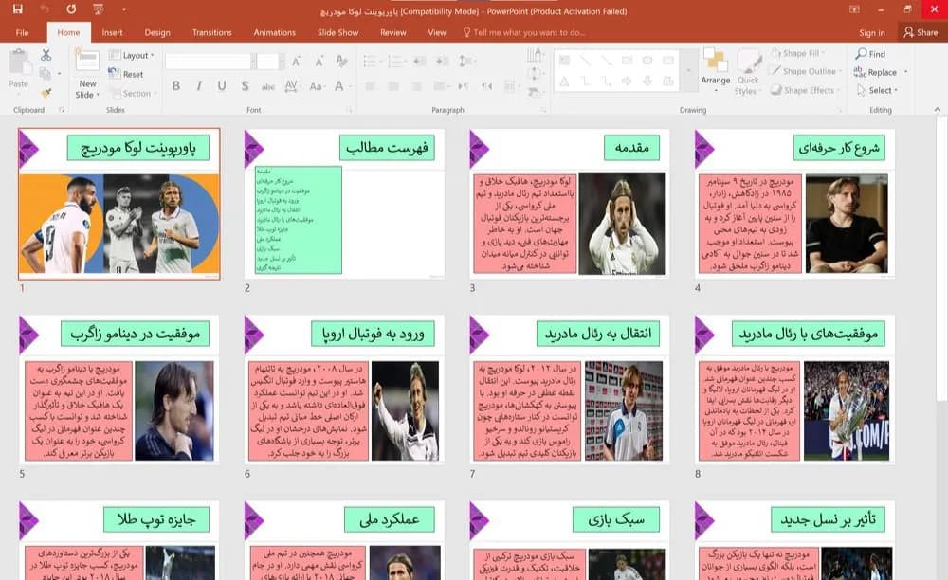Increase font size with the larger A icon
Image resolution: width=948 pixels, height=580 pixels.
tap(296, 61)
